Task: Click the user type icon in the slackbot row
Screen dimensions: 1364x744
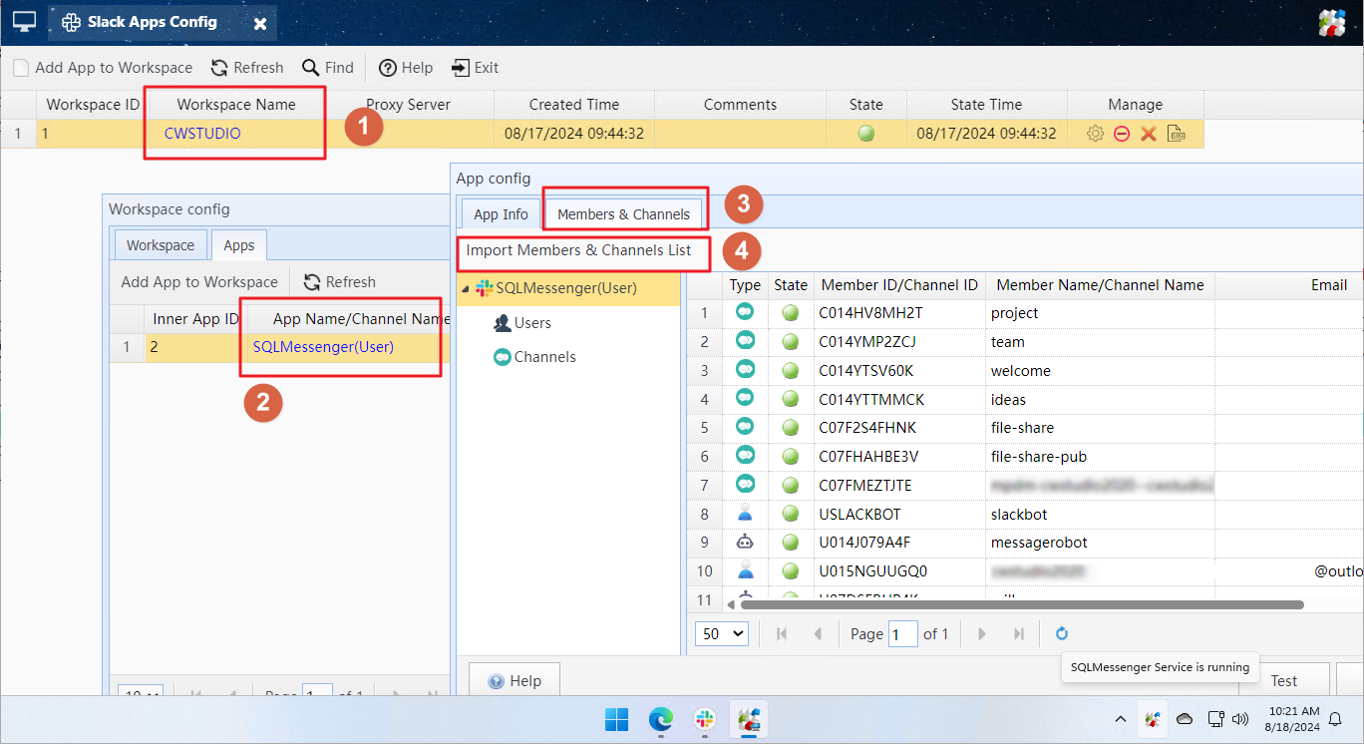Action: coord(745,514)
